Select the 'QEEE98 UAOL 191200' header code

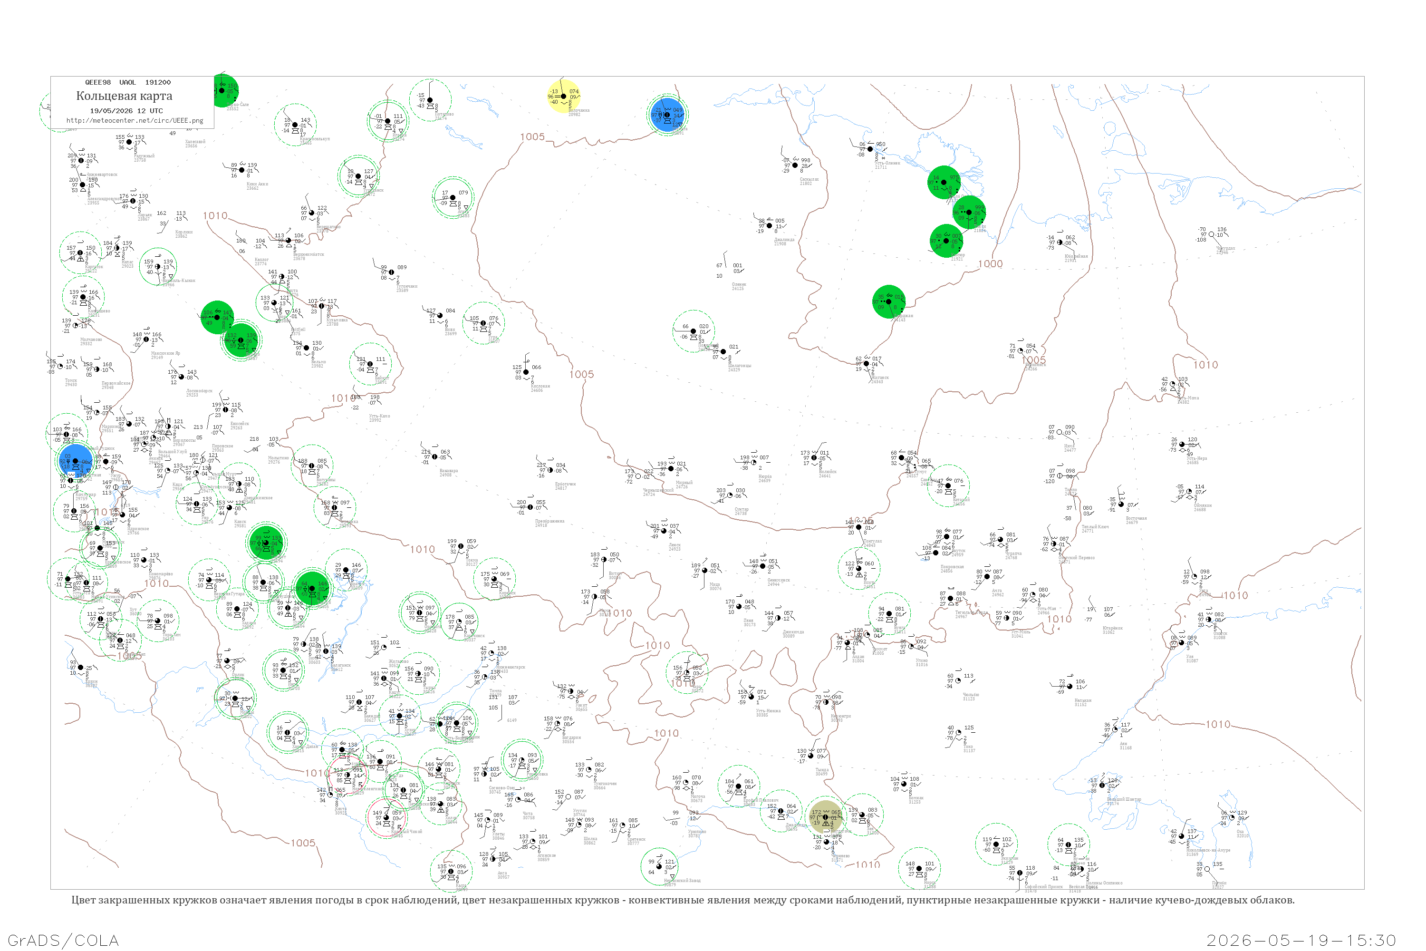click(x=128, y=82)
